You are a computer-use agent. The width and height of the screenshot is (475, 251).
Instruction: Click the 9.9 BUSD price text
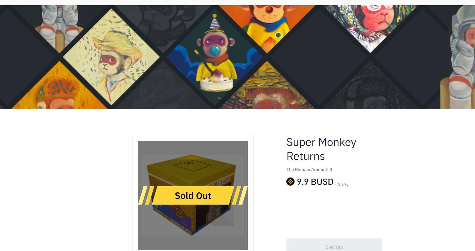315,182
